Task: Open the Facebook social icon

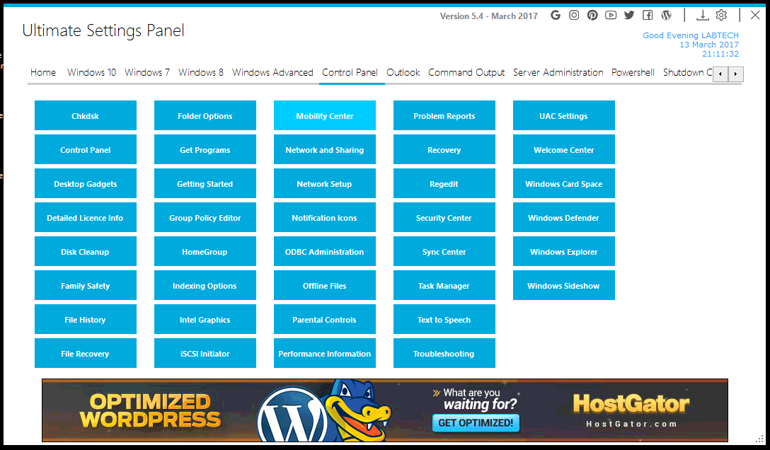Action: (648, 14)
